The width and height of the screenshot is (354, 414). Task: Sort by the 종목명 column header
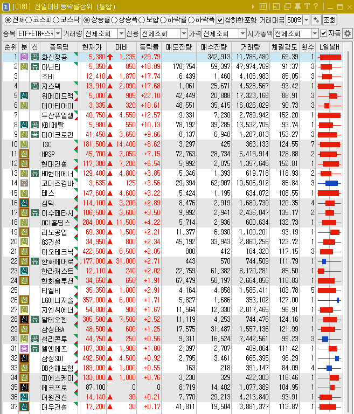tap(59, 47)
